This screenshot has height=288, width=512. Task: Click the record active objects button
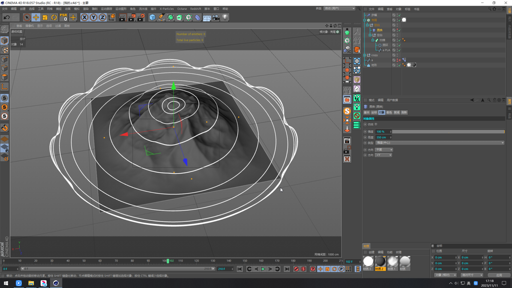296,269
